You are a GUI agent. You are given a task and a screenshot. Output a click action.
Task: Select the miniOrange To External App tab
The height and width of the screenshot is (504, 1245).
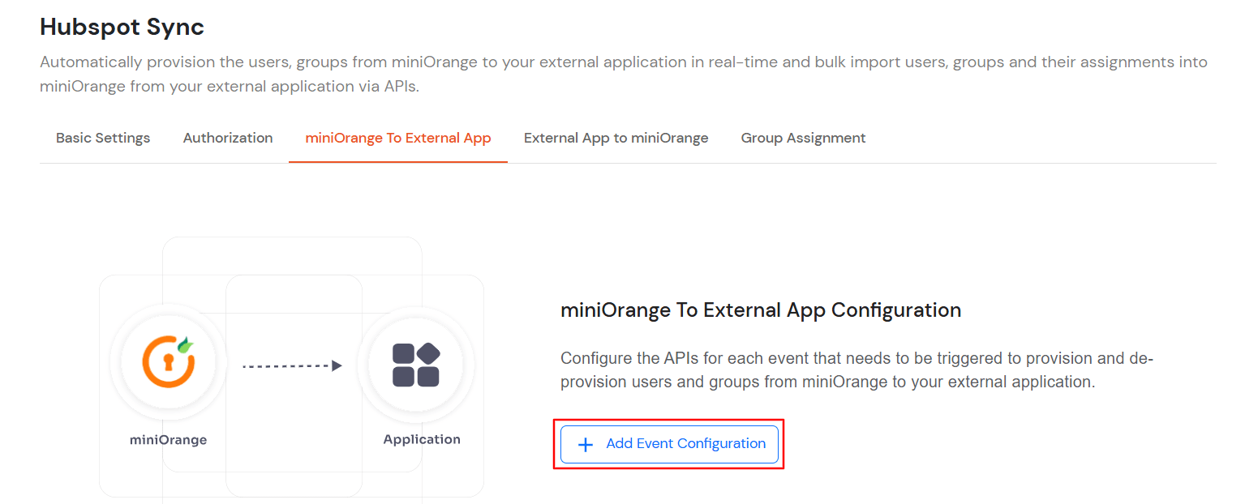pos(397,138)
